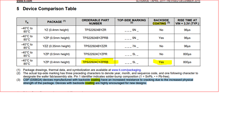237x133 pixels.
Task: Click the "YZ (0.4mm height)" package cell
Action: click(56, 30)
